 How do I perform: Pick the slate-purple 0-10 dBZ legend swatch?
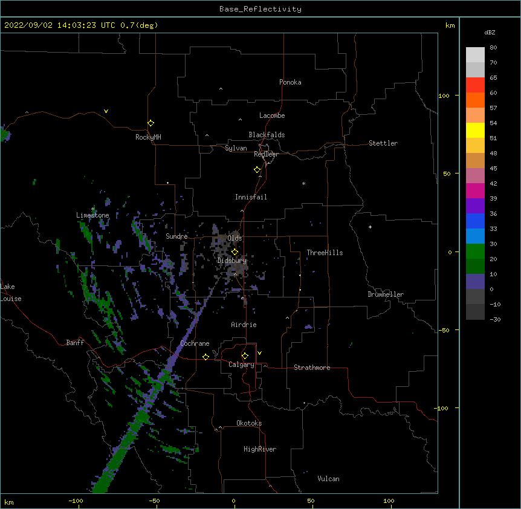[475, 282]
